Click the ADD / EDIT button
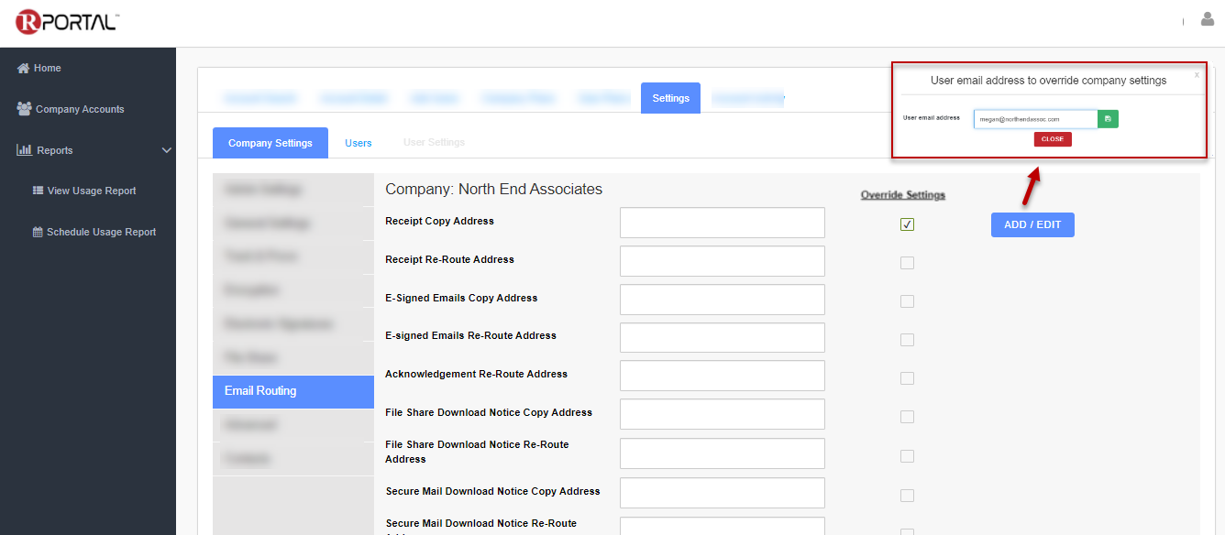Image resolution: width=1225 pixels, height=535 pixels. click(1032, 224)
